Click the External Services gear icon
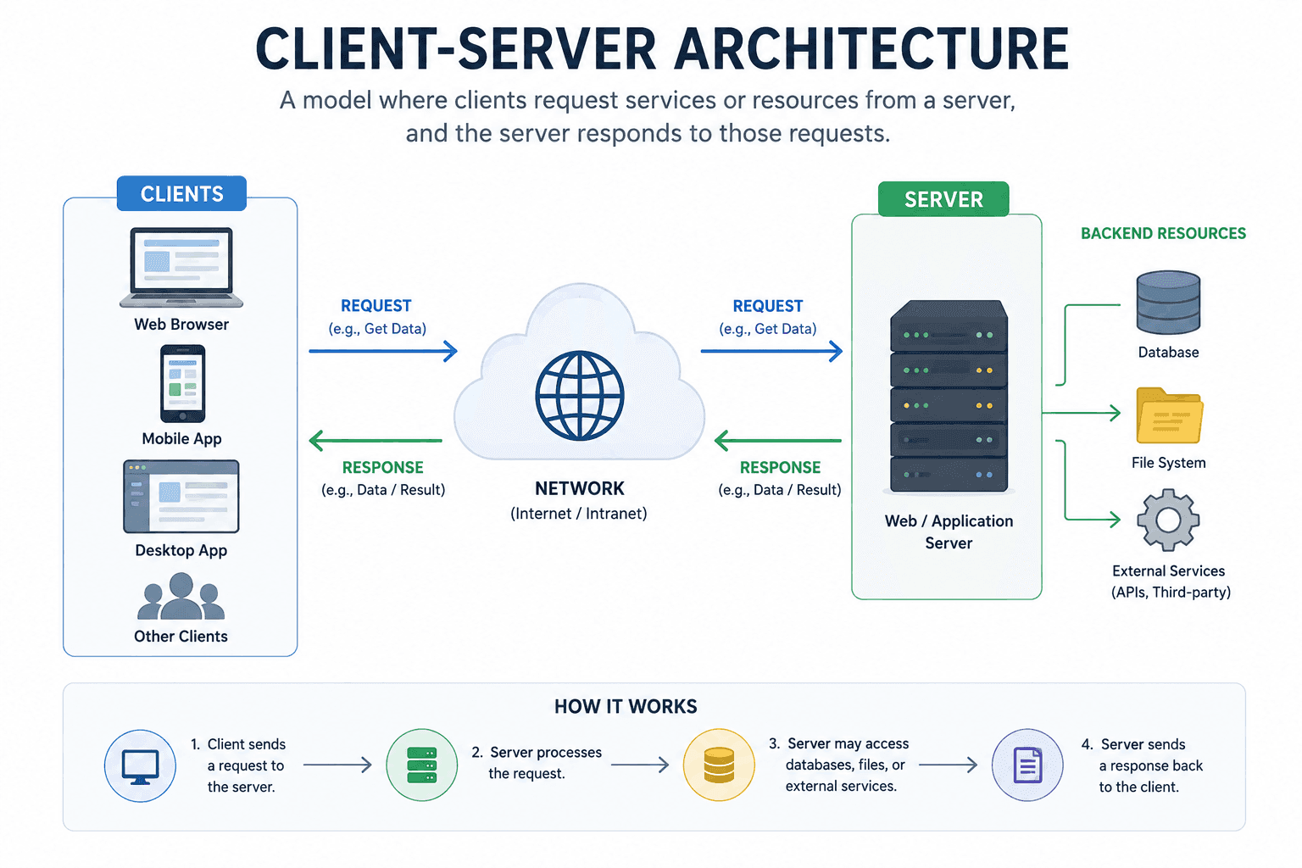This screenshot has height=868, width=1302. [x=1168, y=520]
